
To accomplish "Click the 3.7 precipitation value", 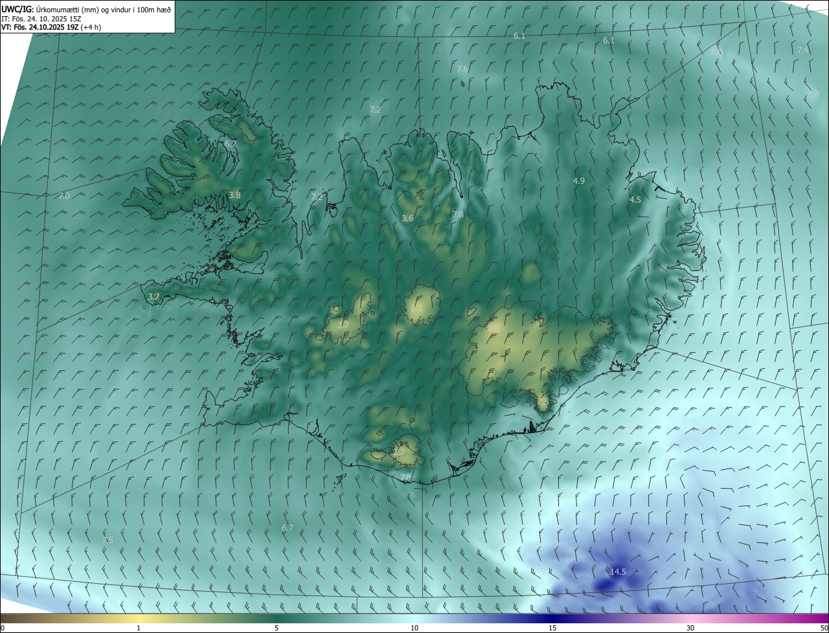I will (x=153, y=296).
